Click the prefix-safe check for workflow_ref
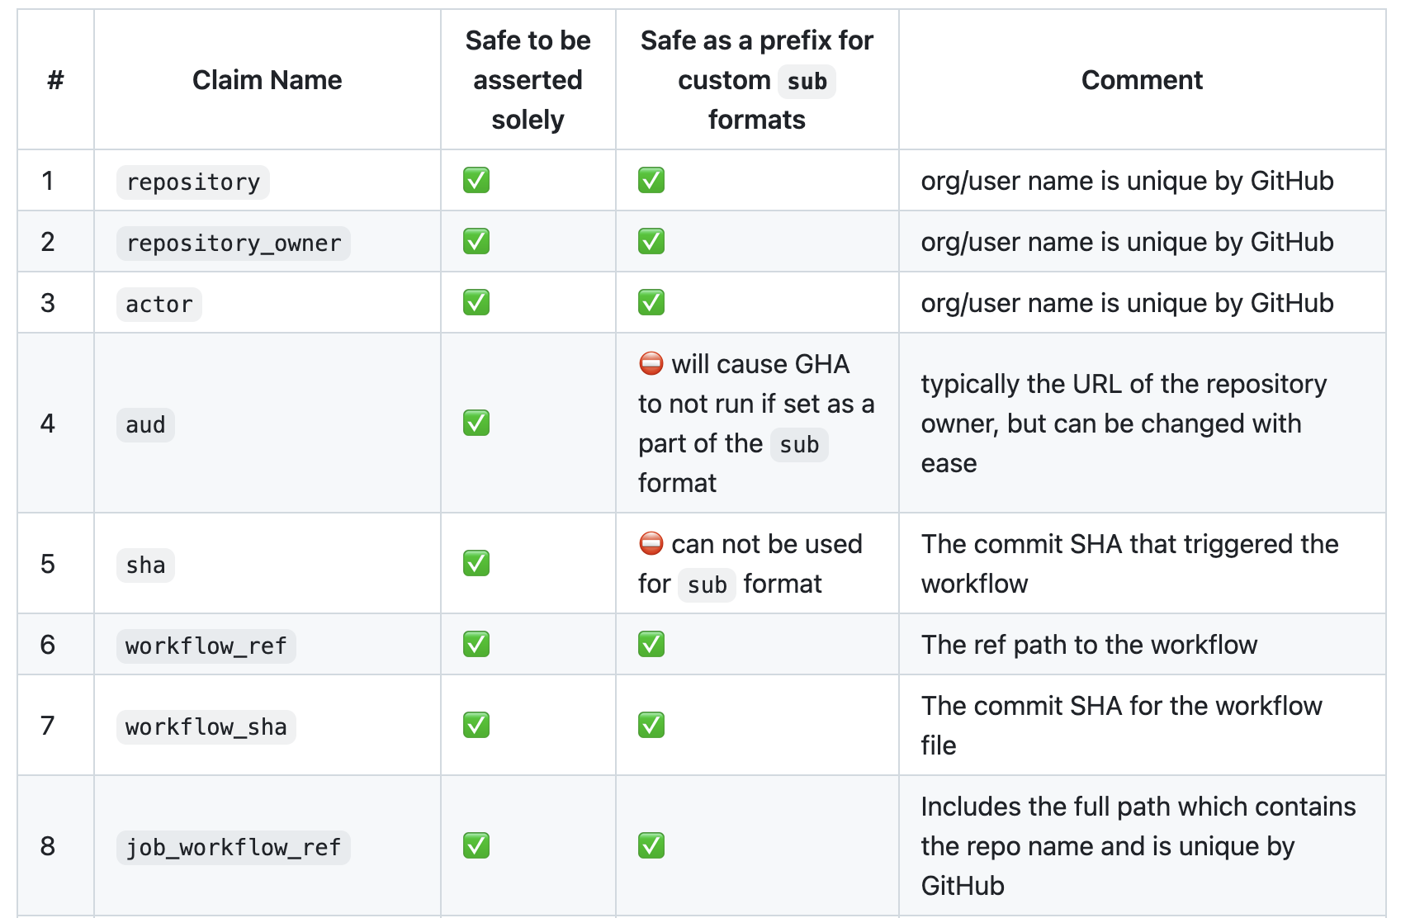1415x918 pixels. 651,644
